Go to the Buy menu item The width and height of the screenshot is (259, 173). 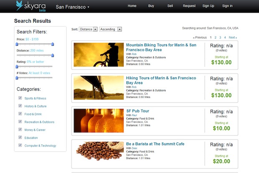click(151, 6)
